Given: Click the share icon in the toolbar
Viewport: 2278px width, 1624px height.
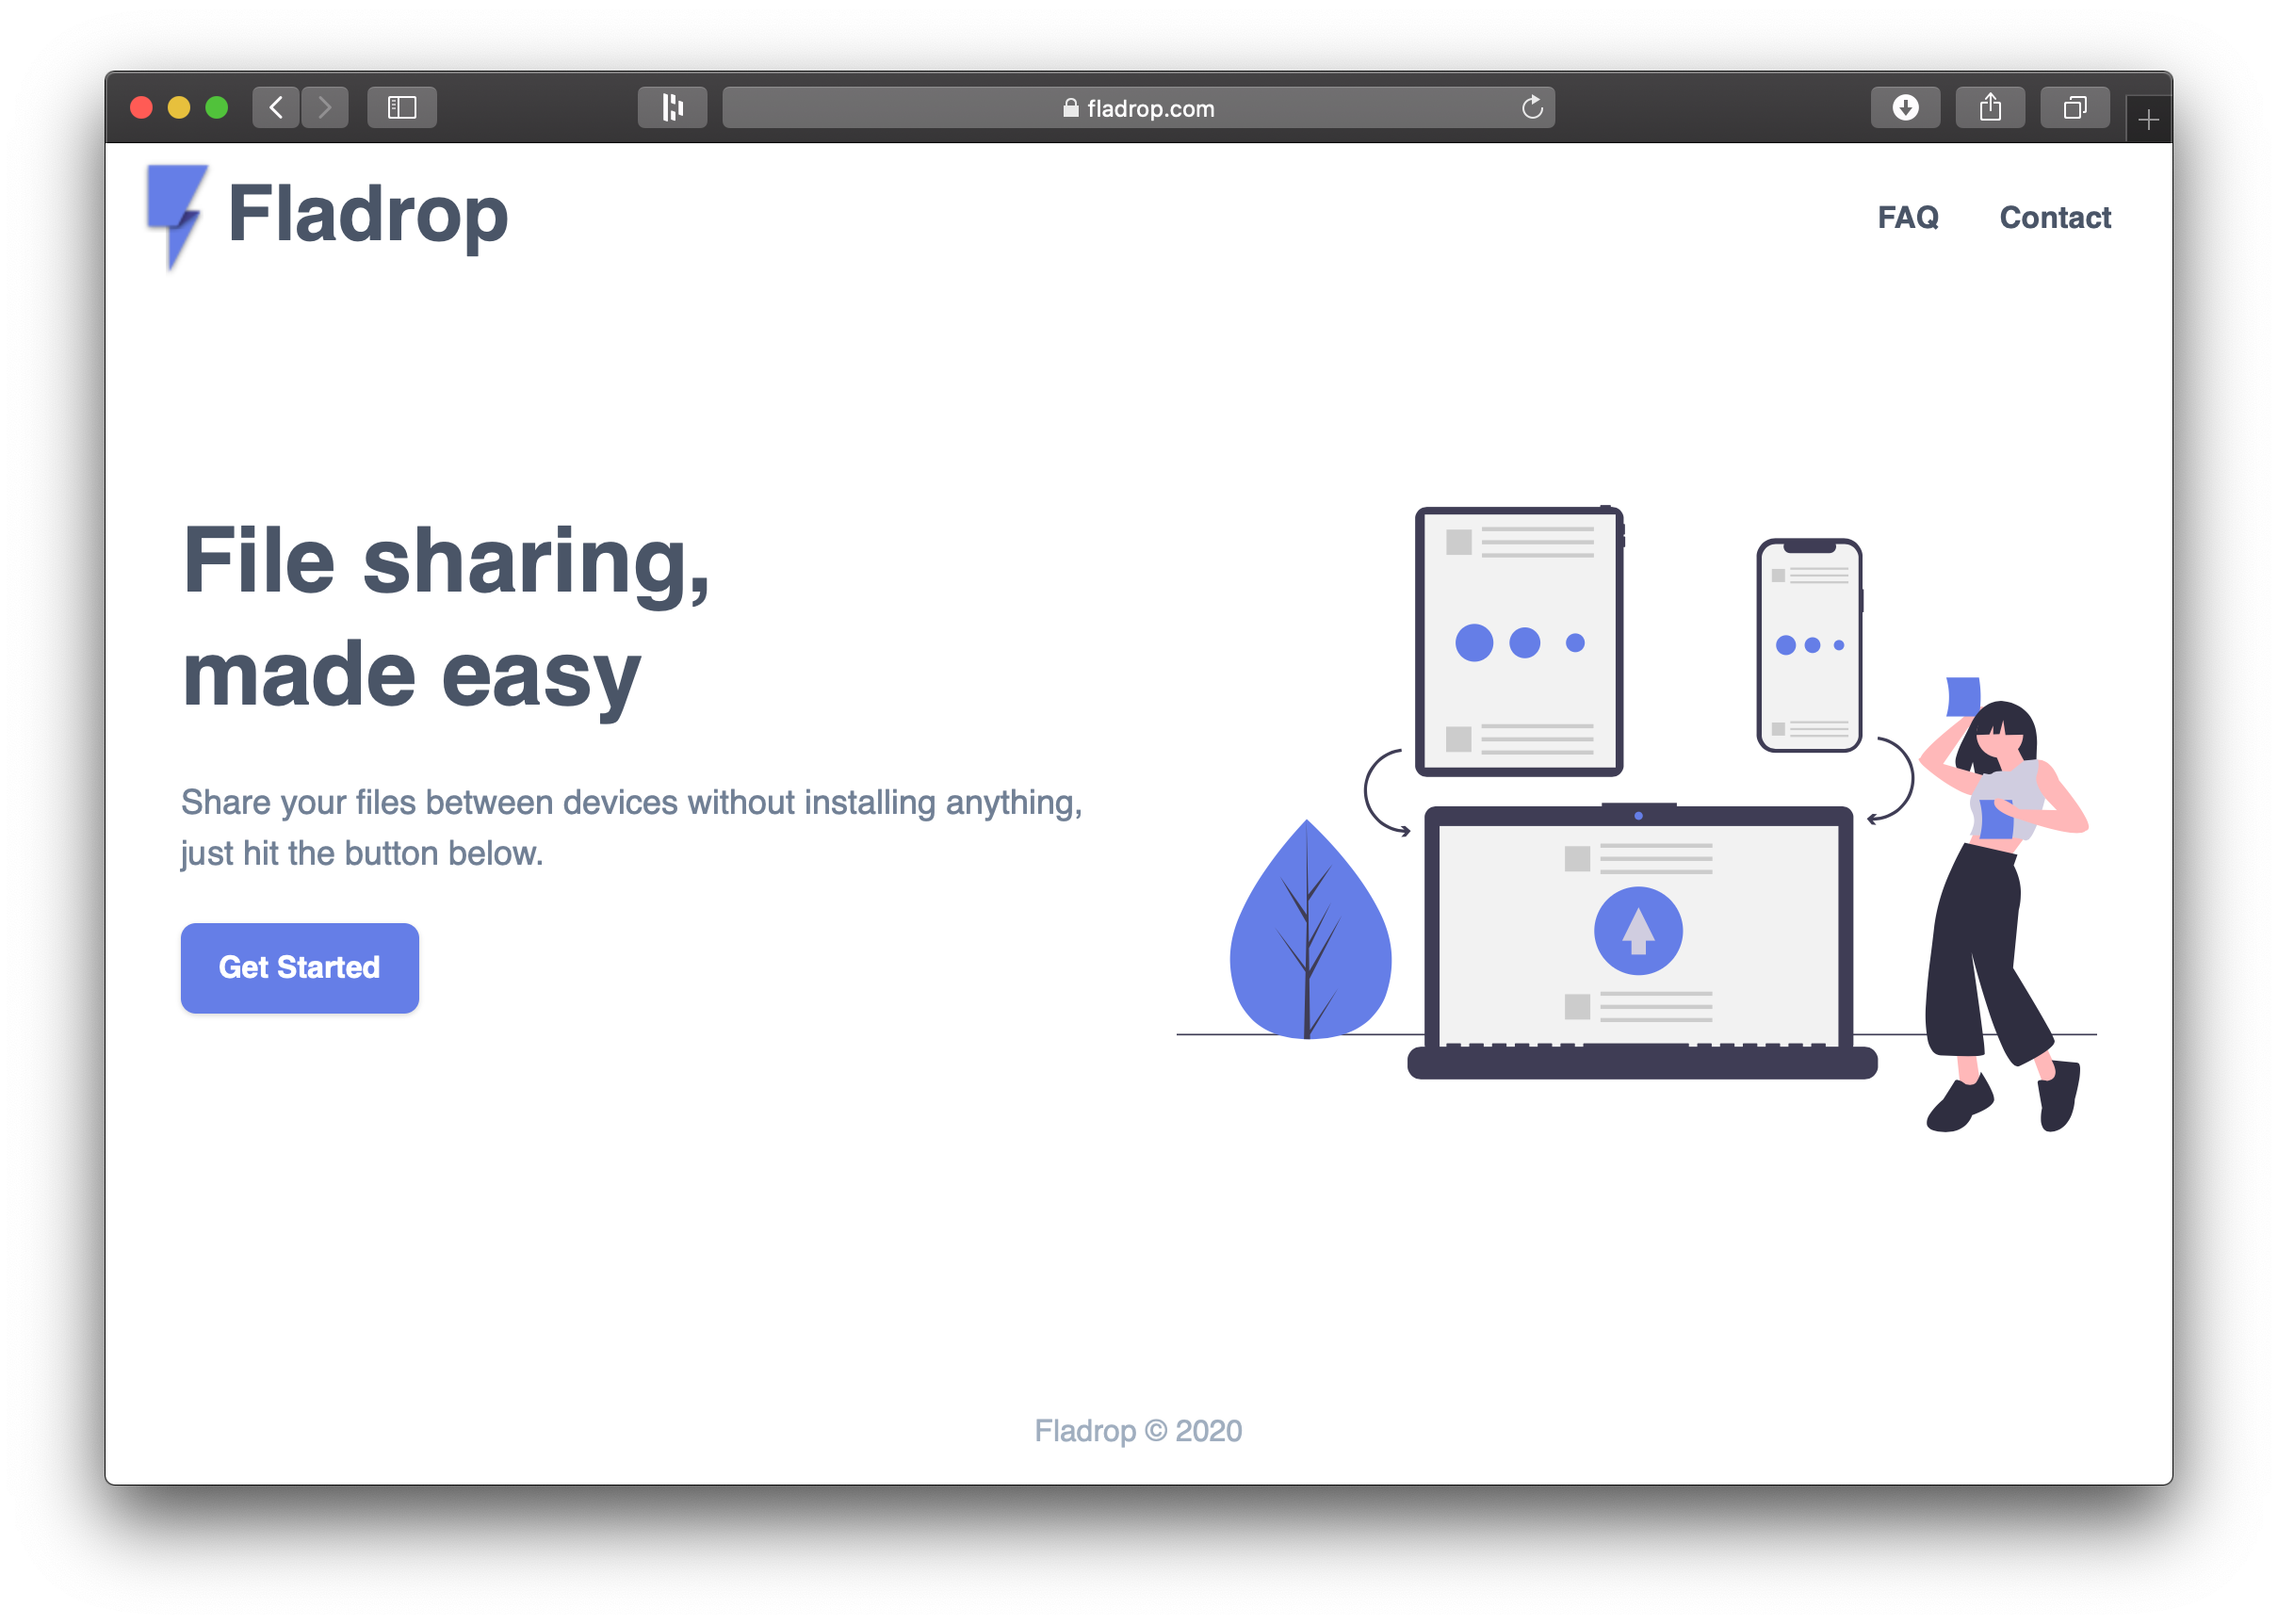Looking at the screenshot, I should (x=1990, y=107).
